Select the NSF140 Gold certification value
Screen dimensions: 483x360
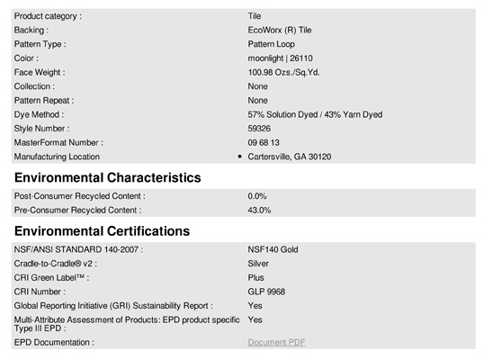point(273,249)
